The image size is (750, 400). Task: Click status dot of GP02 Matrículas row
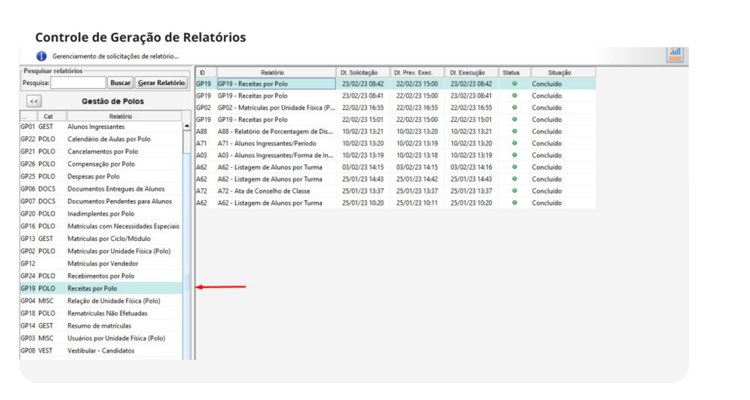click(x=515, y=108)
